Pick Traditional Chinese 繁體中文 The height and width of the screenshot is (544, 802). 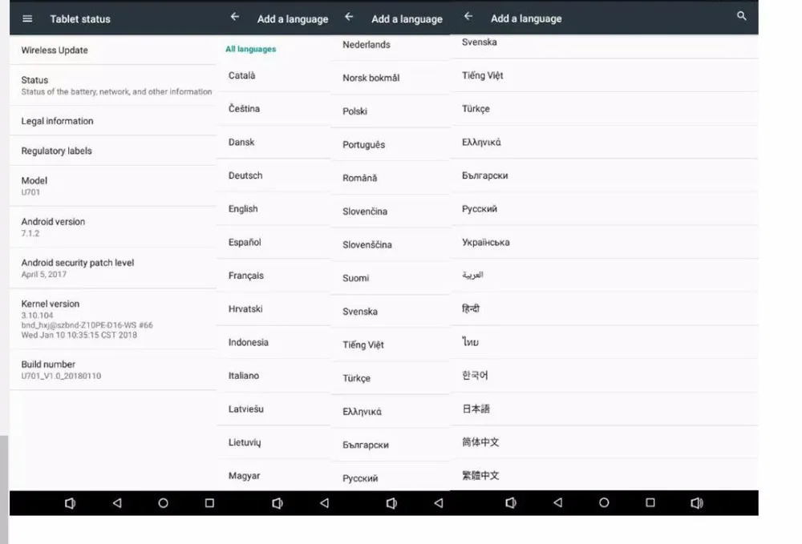point(604,476)
